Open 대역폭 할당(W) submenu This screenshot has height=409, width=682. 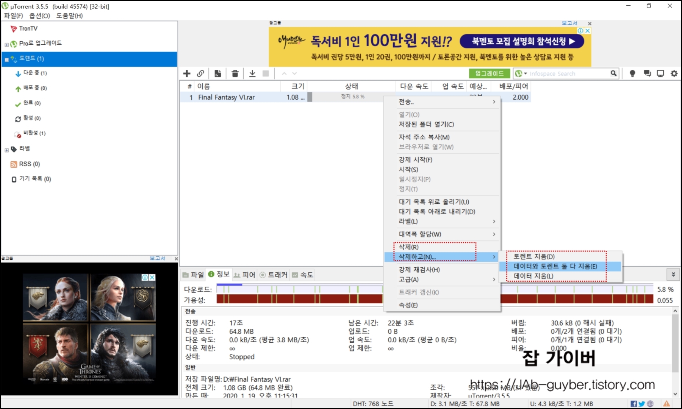pos(442,234)
